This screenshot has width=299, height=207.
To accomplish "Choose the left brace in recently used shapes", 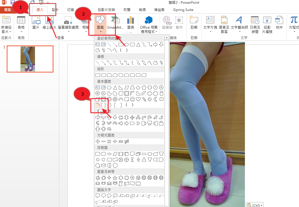I will coord(121,50).
